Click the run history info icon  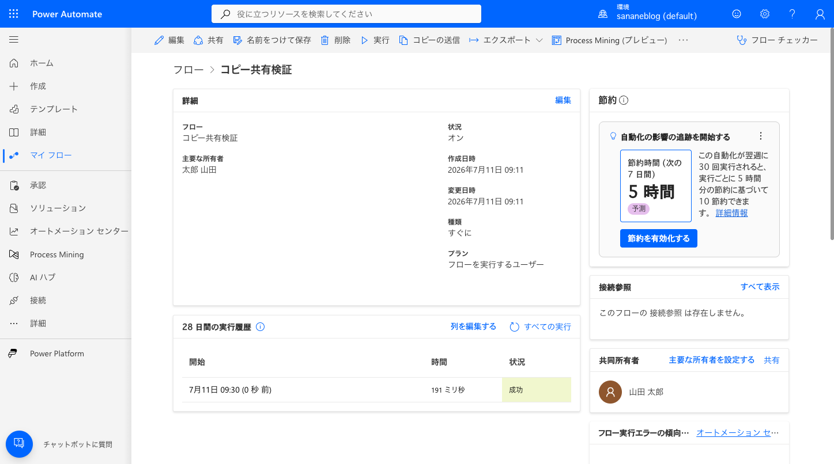pyautogui.click(x=260, y=327)
